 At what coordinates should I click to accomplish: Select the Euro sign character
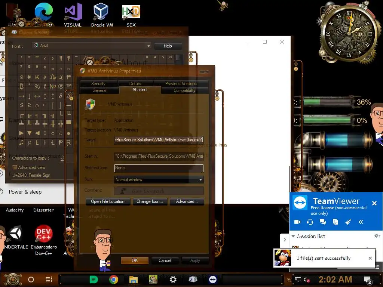pos(29,77)
